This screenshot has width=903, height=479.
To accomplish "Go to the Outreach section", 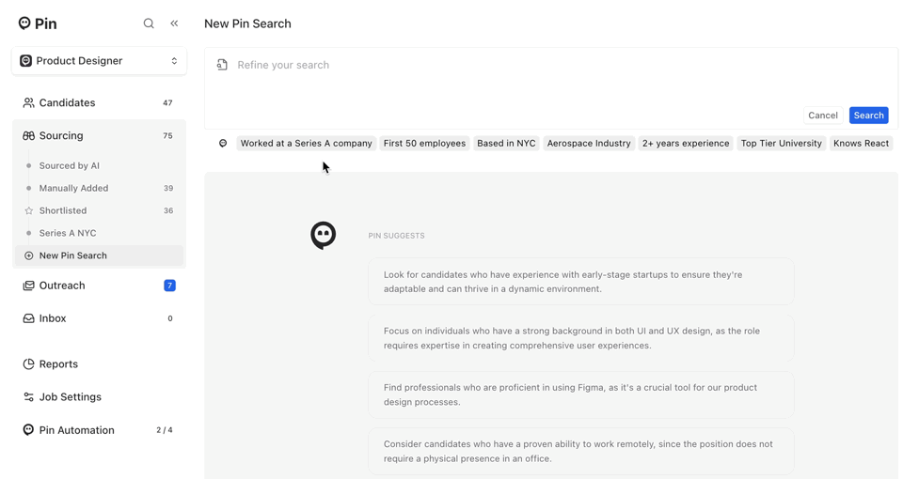I will (x=62, y=286).
